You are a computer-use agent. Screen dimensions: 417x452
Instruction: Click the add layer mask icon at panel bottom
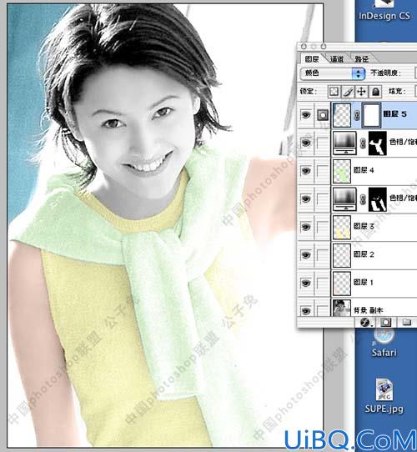(x=386, y=322)
